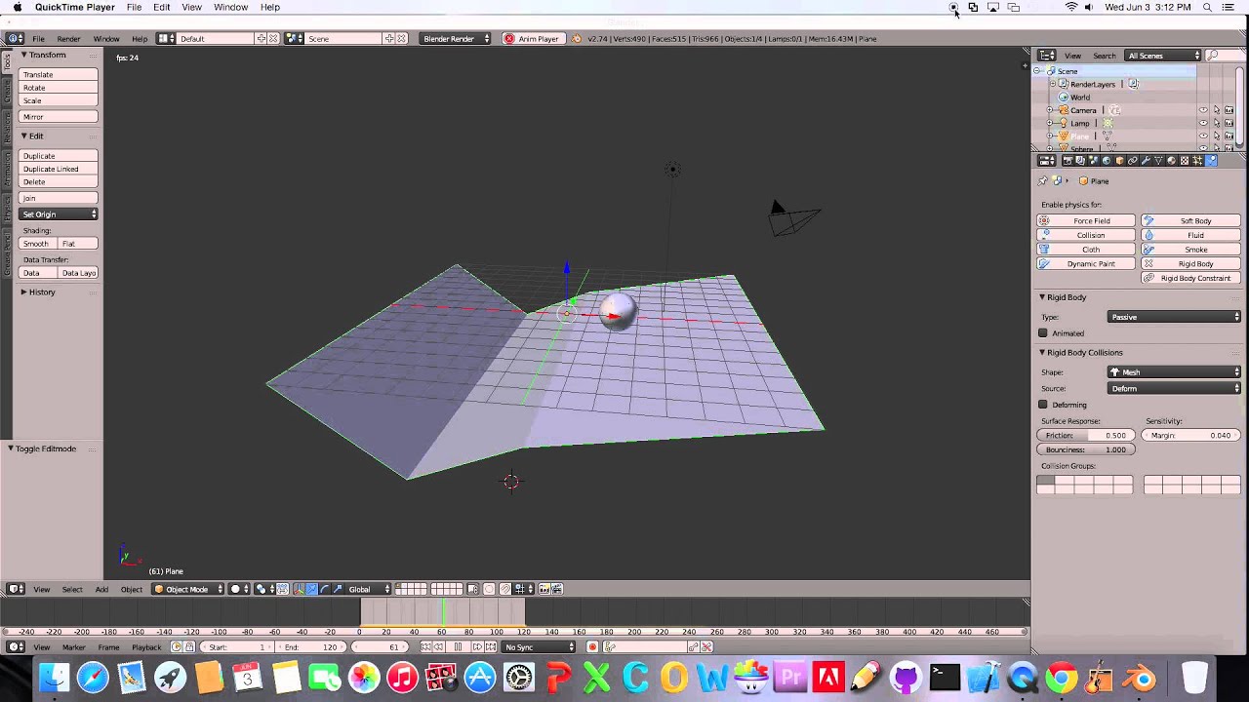Open the Material properties tab icon
1249x702 pixels.
click(x=1172, y=160)
